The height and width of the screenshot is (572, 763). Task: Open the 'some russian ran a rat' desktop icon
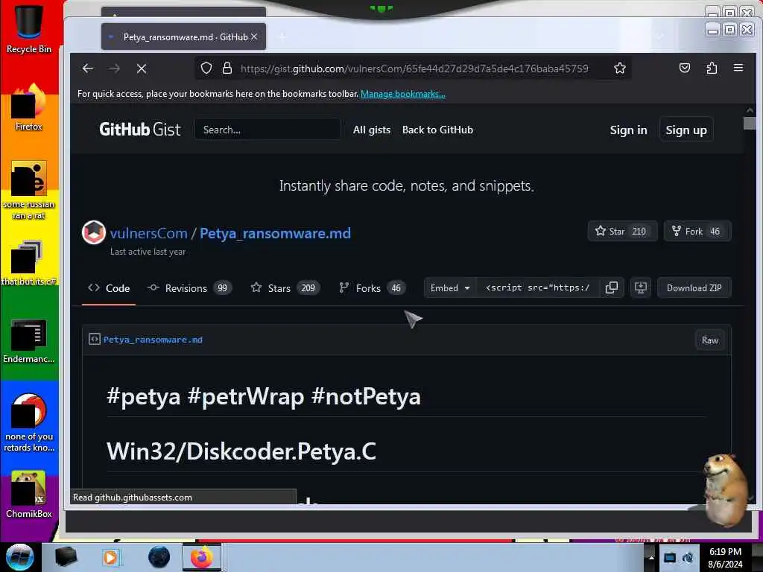[29, 191]
